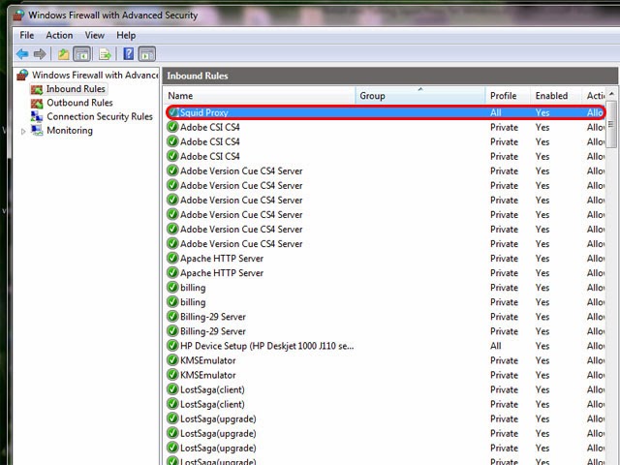The image size is (620, 465).
Task: Sort by the Profile column header
Action: (x=508, y=96)
